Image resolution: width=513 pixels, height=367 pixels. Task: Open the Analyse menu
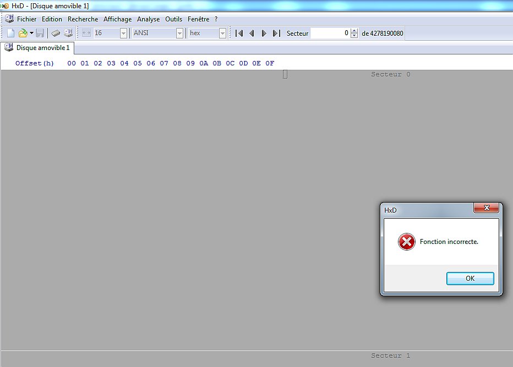click(148, 19)
